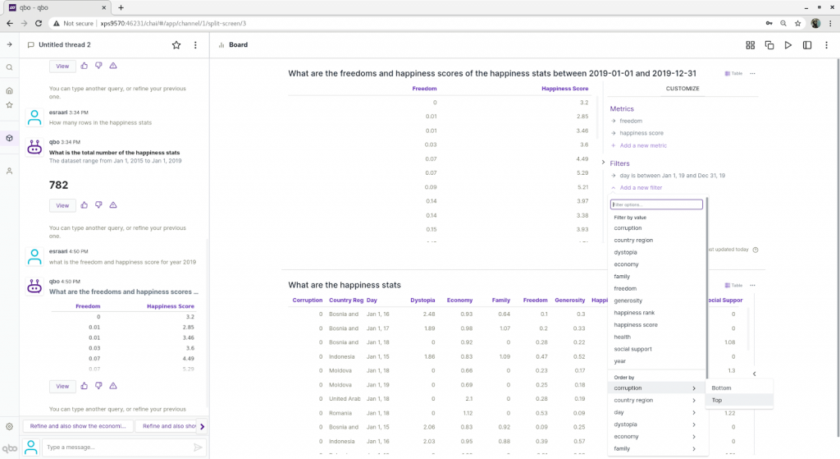Expand the Filters section chevron
This screenshot has height=459, width=840.
tap(604, 163)
